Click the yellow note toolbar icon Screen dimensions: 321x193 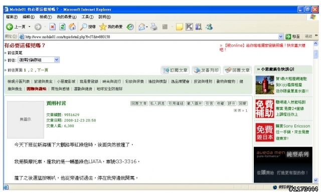click(180, 27)
